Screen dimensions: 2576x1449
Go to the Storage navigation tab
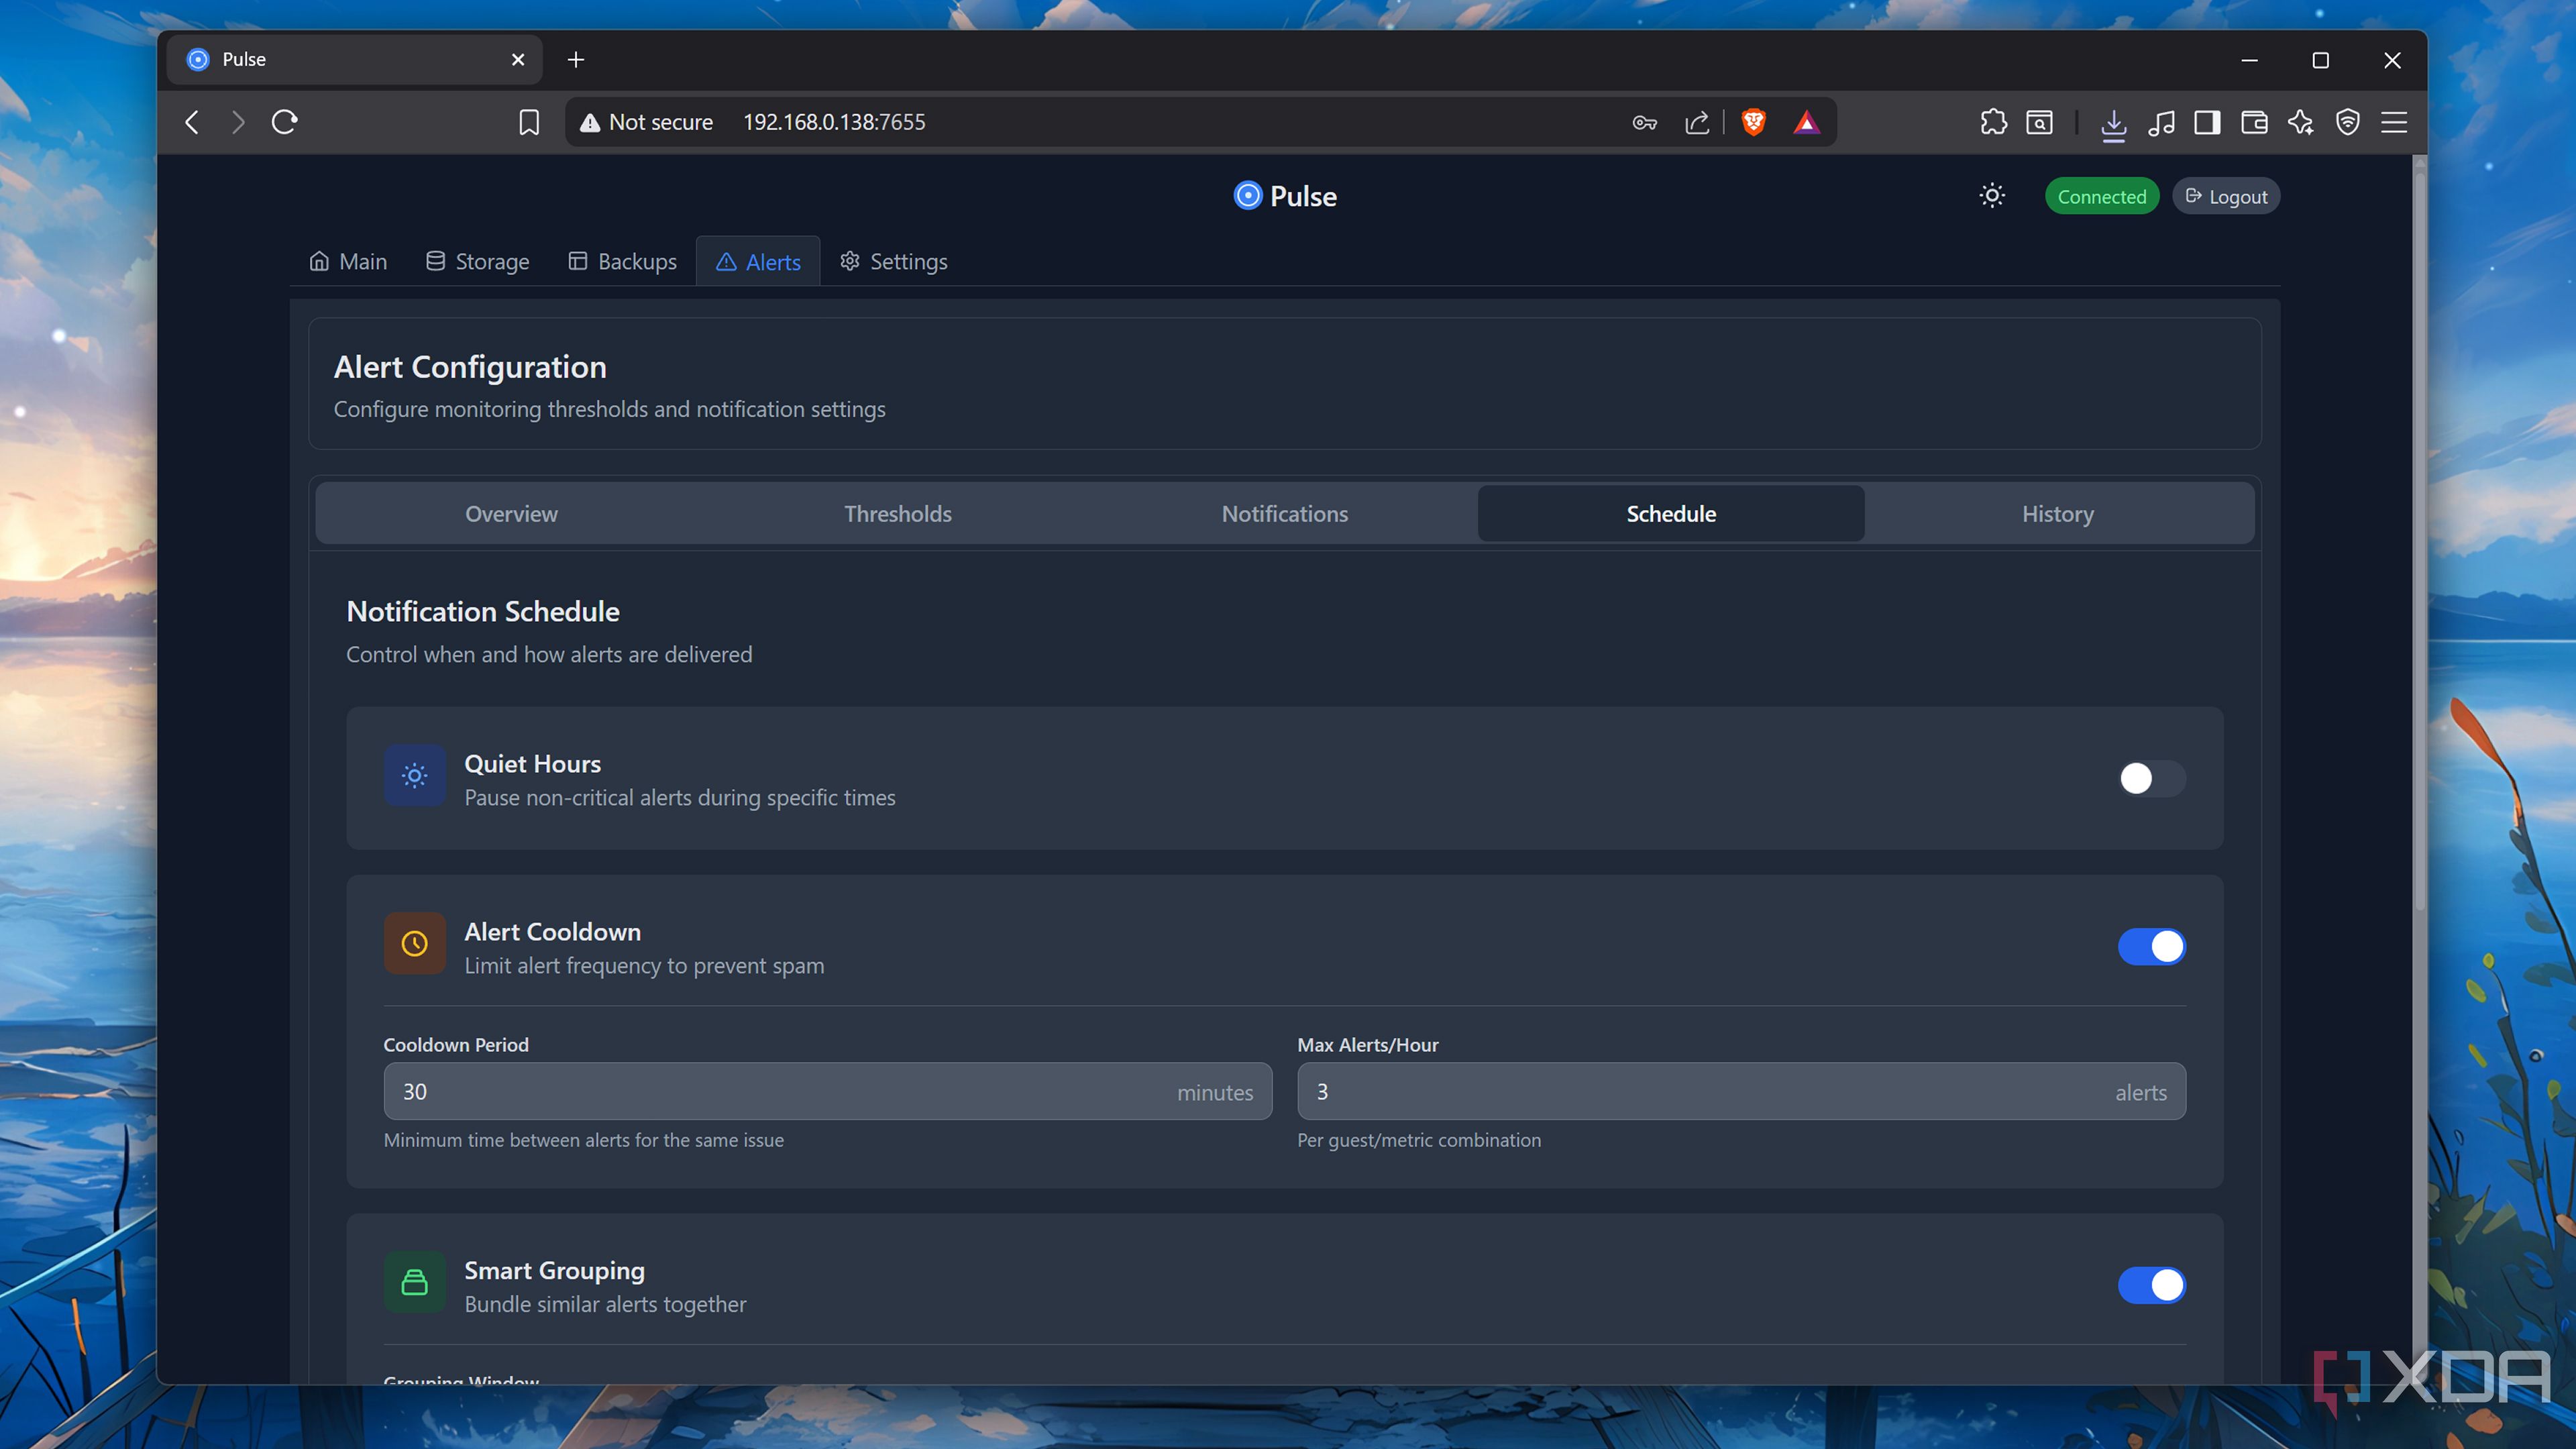point(478,261)
